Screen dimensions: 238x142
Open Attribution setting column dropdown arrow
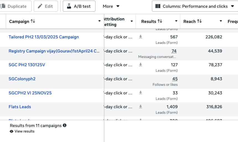coord(132,21)
